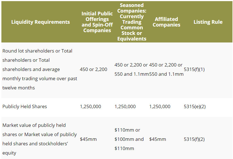Screen dimensions: 233x159
Task: Click listing rule 5315(f)(1)
Action: click(x=194, y=69)
